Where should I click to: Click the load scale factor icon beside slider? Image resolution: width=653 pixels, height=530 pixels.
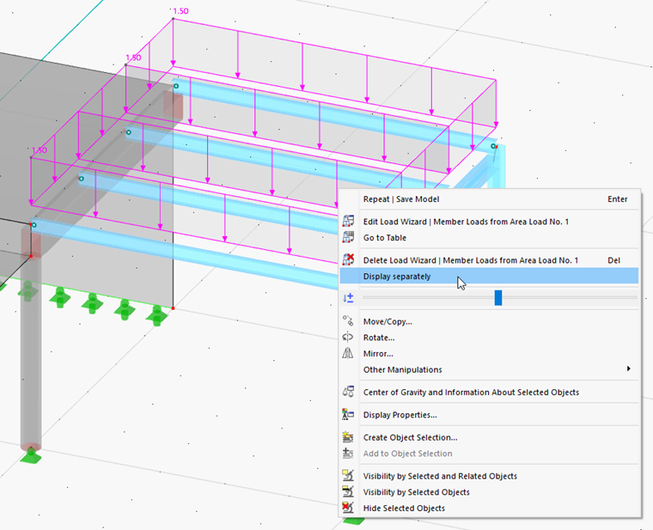tap(348, 298)
